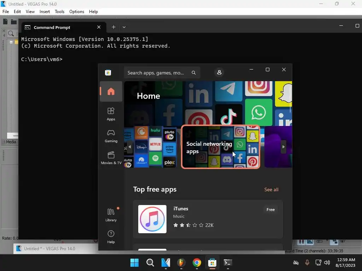Collapse the tree node in VEGAS explorer
The width and height of the screenshot is (362, 271).
(x=11, y=42)
